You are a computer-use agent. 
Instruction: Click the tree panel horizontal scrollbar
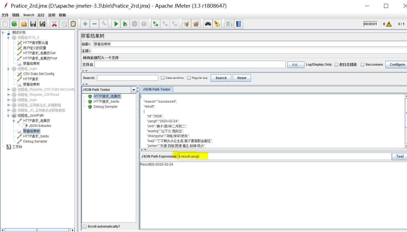pyautogui.click(x=37, y=230)
